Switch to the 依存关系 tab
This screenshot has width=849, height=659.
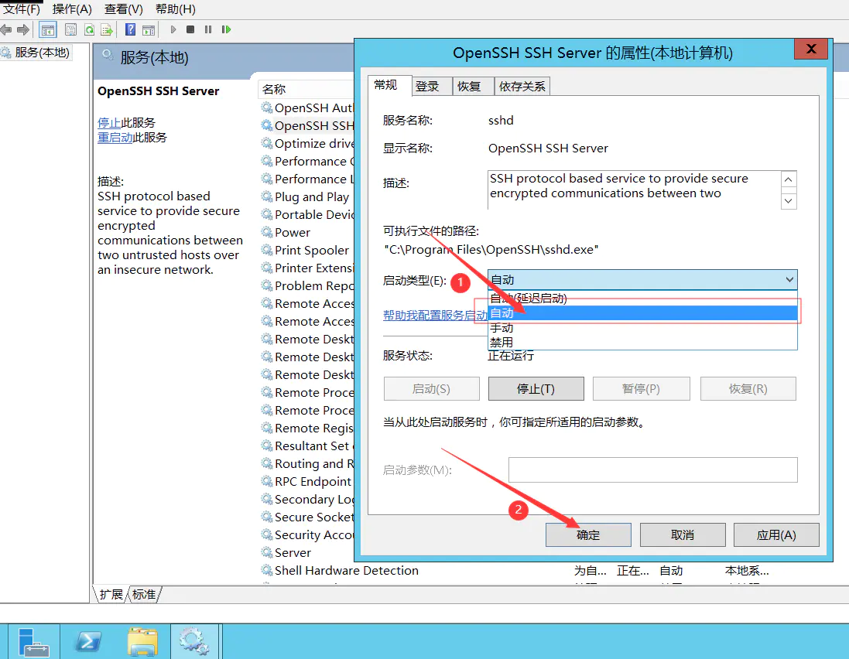coord(522,87)
